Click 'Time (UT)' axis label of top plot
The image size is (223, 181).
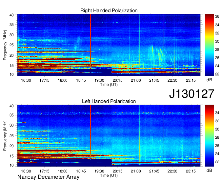click(x=109, y=85)
